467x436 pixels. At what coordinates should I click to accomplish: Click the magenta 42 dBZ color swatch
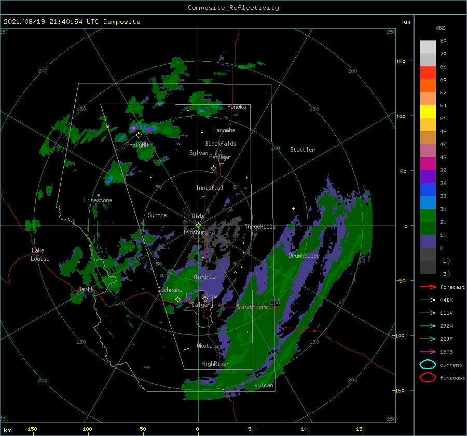click(428, 163)
